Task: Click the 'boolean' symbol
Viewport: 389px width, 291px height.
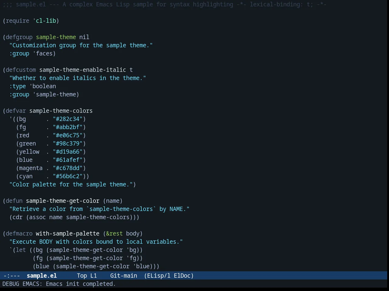Action: pyautogui.click(x=44, y=86)
